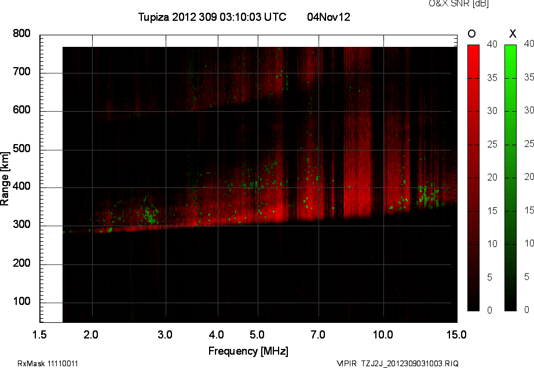Click the 'Frequency [MHz]' x-axis label
Screen dimensions: 534x368
tap(248, 351)
